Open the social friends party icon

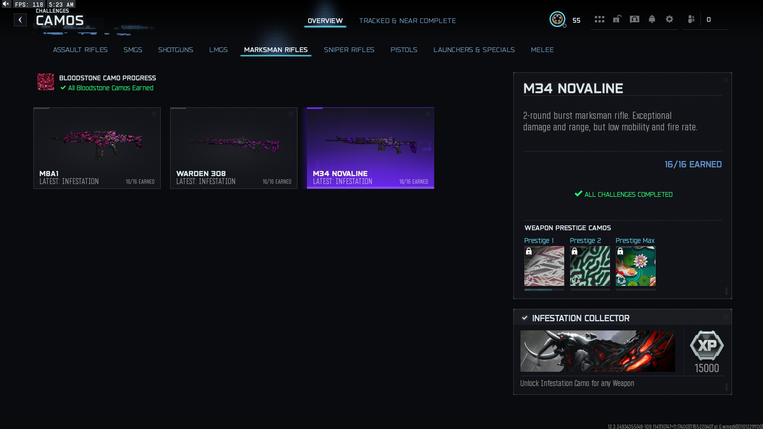click(691, 19)
